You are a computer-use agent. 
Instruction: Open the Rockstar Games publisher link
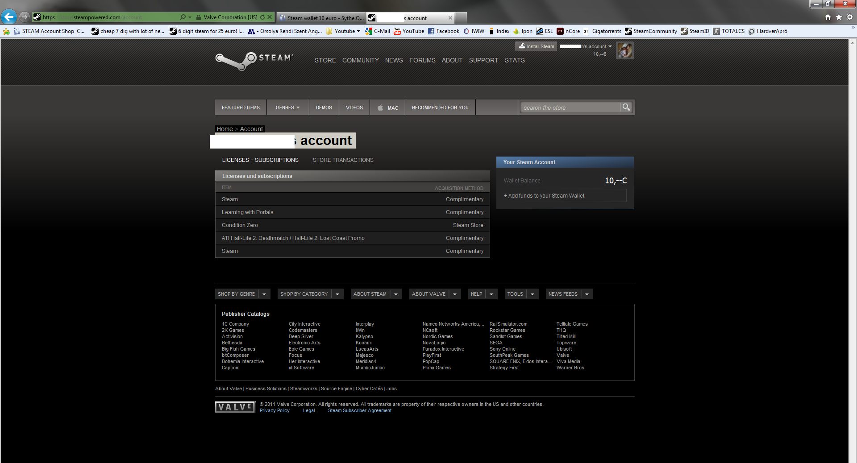pyautogui.click(x=507, y=331)
